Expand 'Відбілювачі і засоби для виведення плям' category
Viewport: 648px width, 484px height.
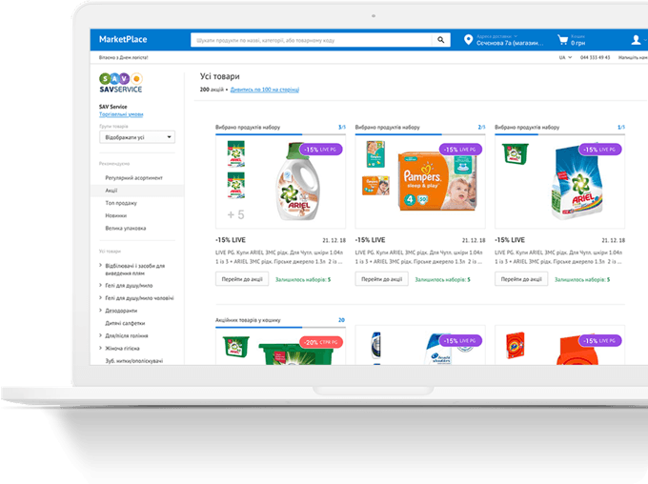tap(100, 266)
